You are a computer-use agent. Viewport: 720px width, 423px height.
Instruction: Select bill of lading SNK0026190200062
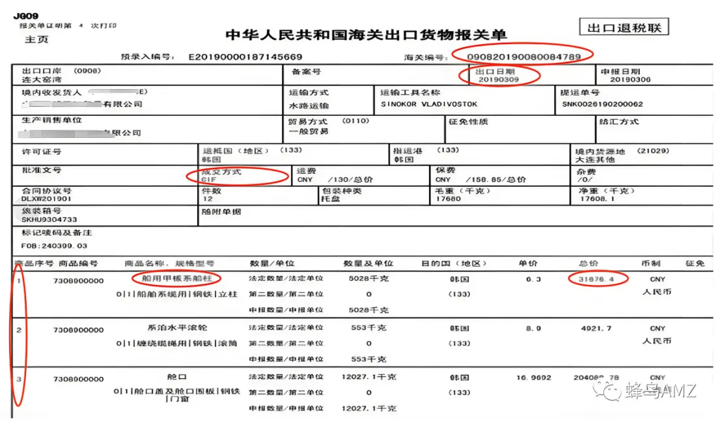coord(602,104)
